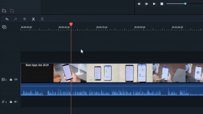Split clip with the scissors tool
The height and width of the screenshot is (114, 203).
click(x=33, y=19)
